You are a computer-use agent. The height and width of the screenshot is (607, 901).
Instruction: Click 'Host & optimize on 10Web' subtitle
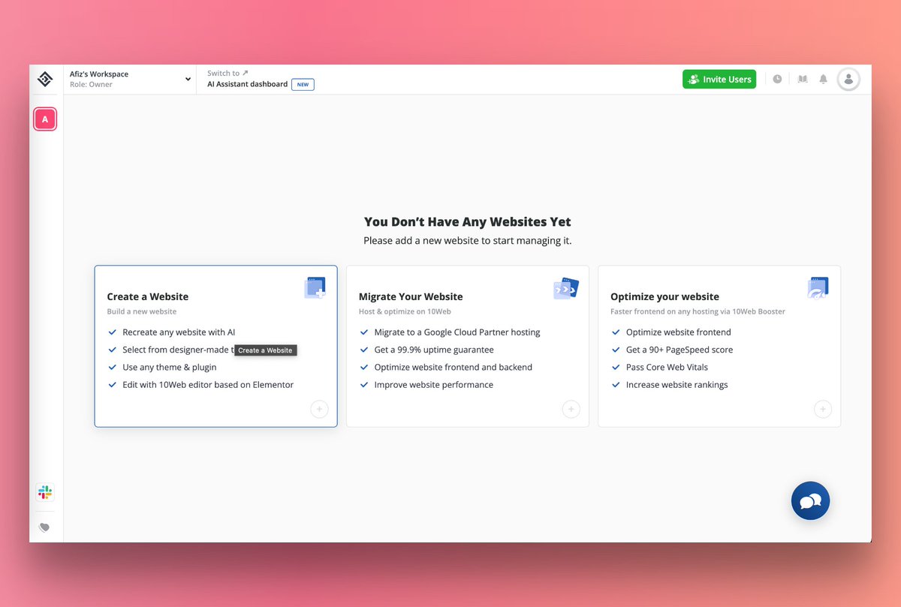[405, 311]
